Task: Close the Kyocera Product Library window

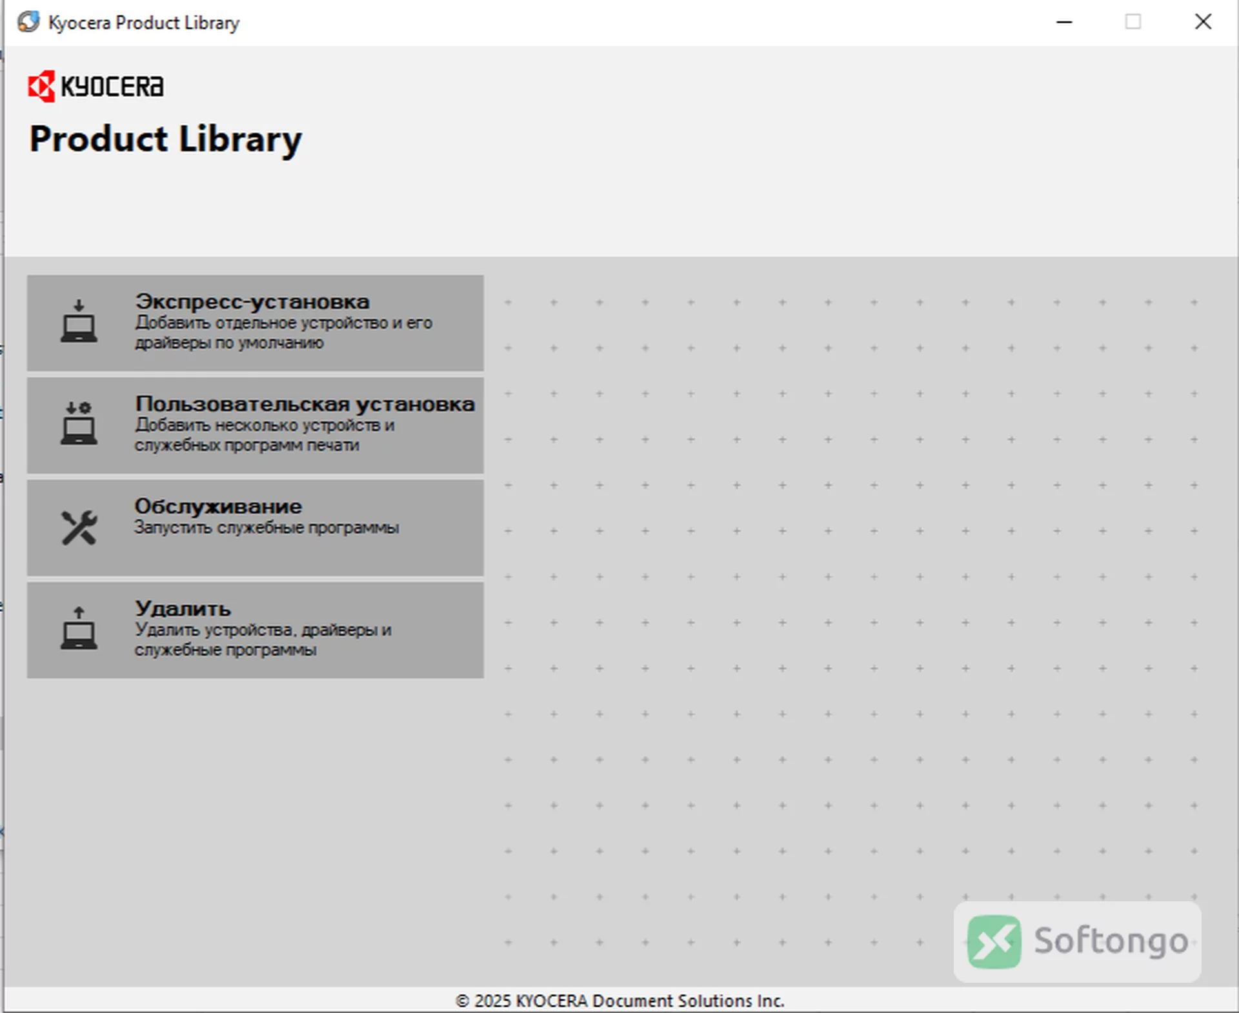Action: coord(1203,22)
